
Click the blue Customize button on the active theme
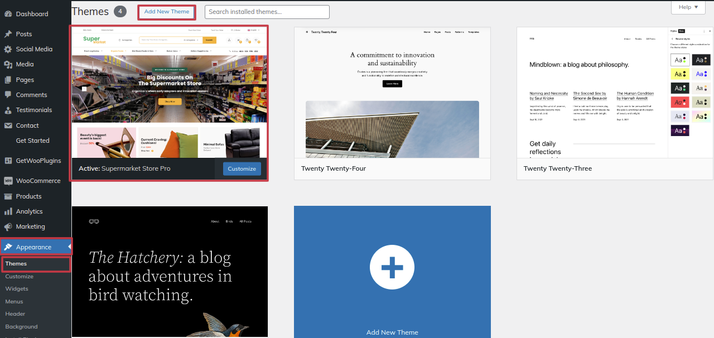[242, 168]
